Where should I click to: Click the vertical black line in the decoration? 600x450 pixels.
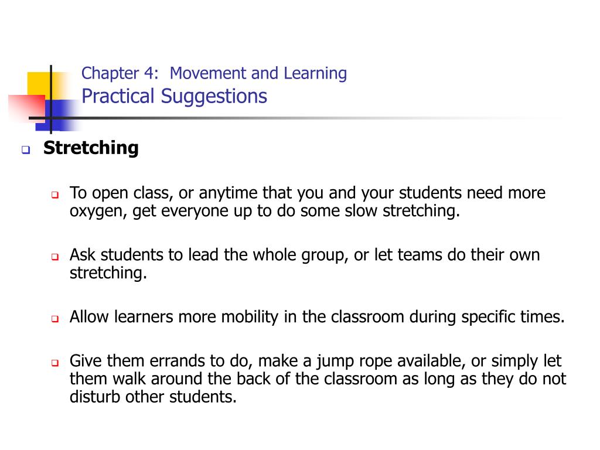click(x=51, y=99)
